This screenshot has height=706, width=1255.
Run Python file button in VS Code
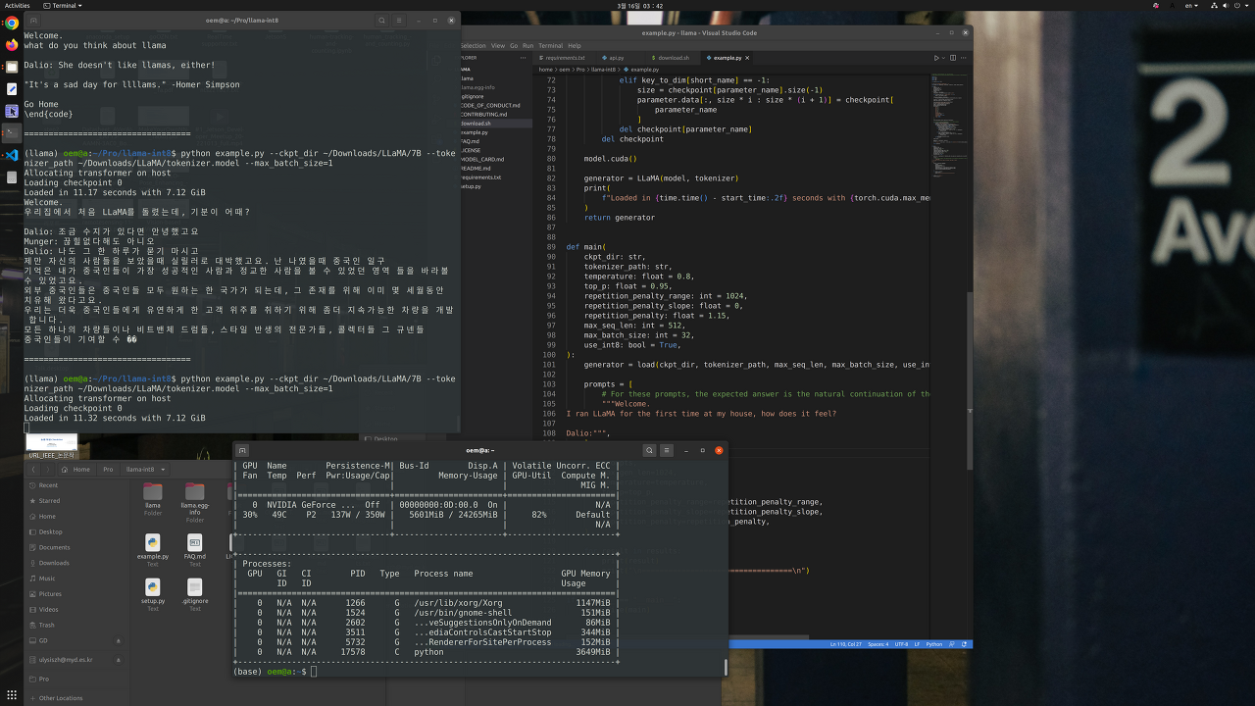click(936, 58)
